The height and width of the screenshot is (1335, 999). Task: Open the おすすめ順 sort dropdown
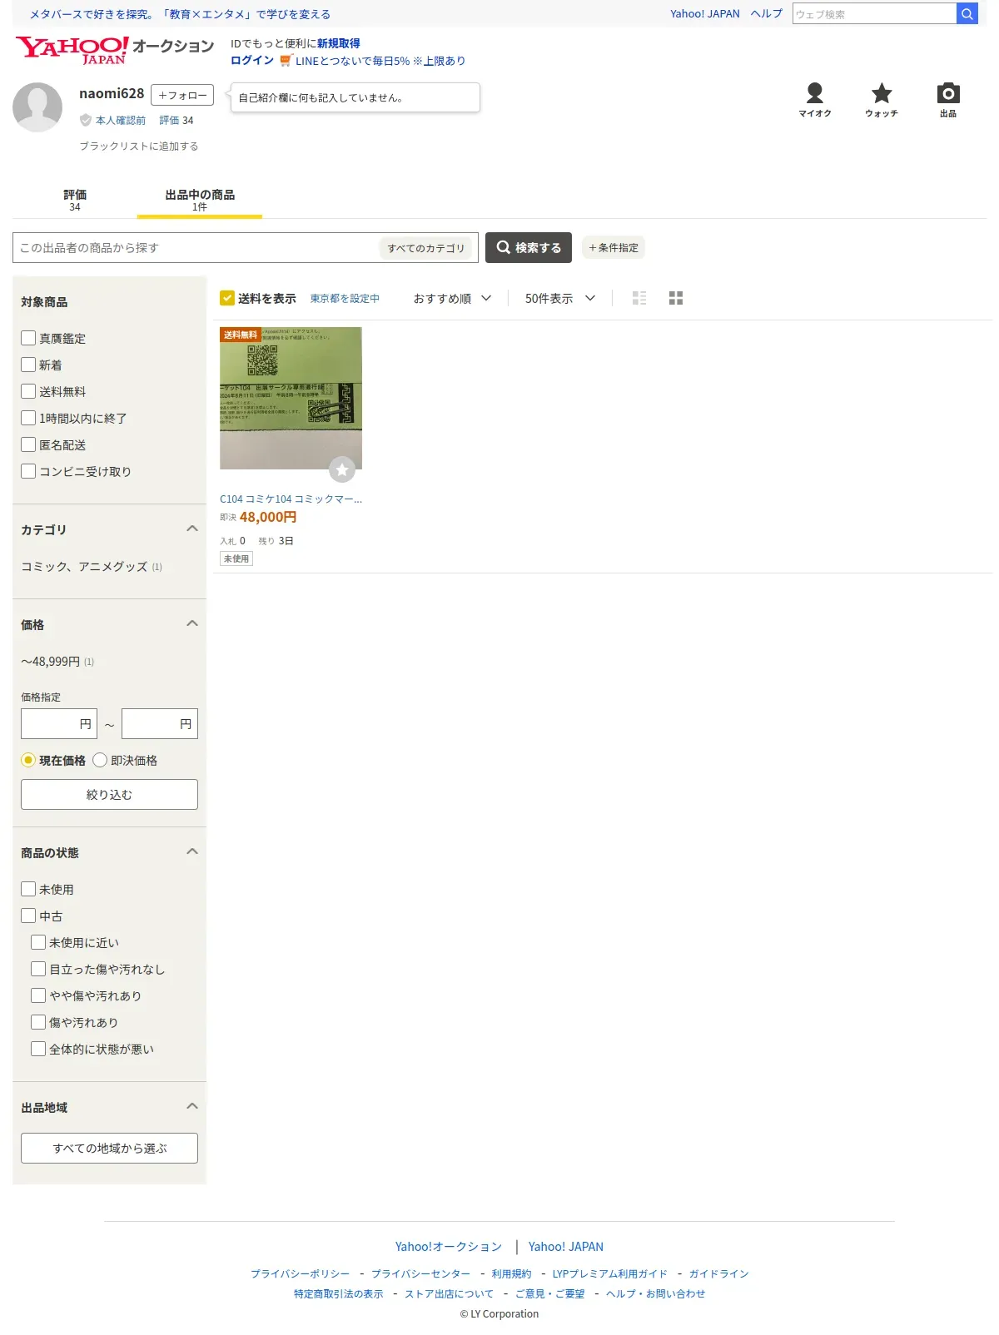click(x=452, y=298)
